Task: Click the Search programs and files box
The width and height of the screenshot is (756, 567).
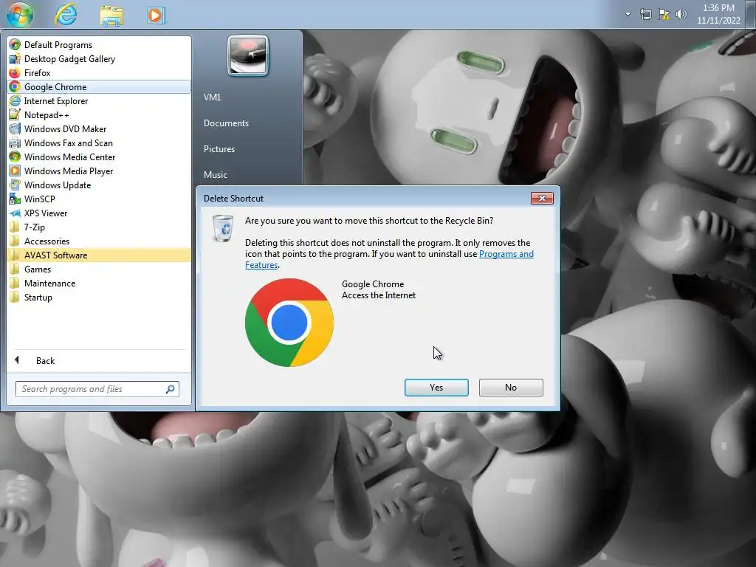Action: click(97, 389)
